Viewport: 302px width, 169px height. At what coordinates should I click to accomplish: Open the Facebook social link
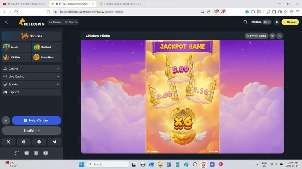coord(39,142)
